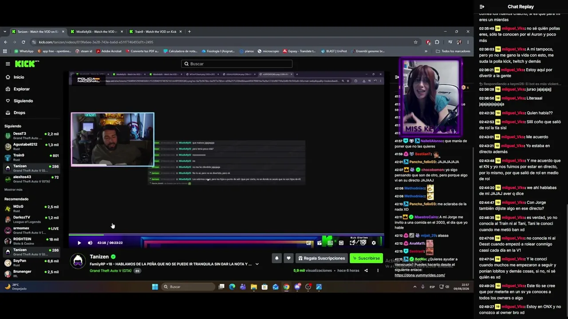
Task: Open video player settings gear
Action: coord(374,243)
